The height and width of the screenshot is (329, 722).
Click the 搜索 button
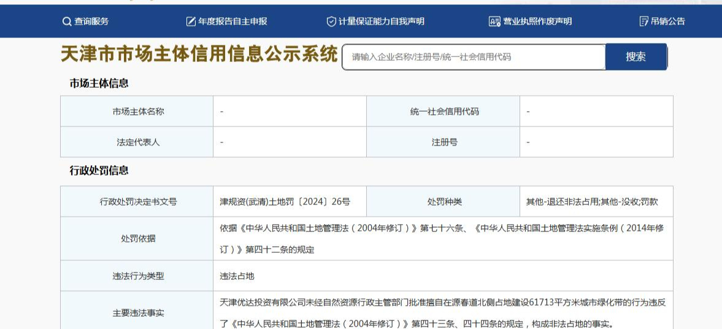636,56
